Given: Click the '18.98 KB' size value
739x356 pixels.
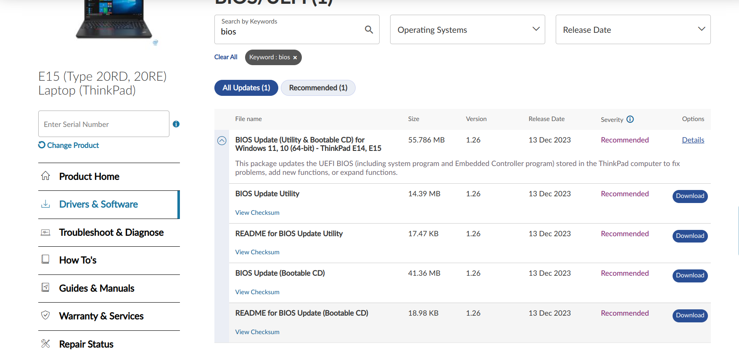Looking at the screenshot, I should coord(423,313).
